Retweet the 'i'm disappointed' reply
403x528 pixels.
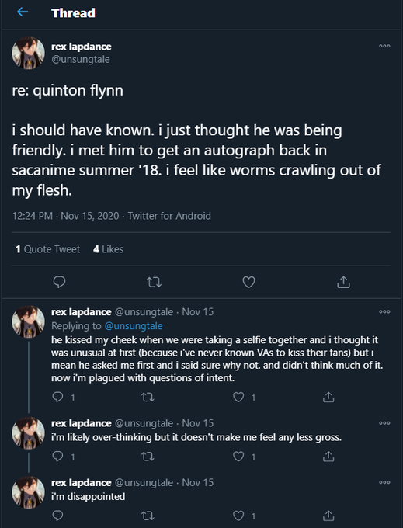point(148,516)
